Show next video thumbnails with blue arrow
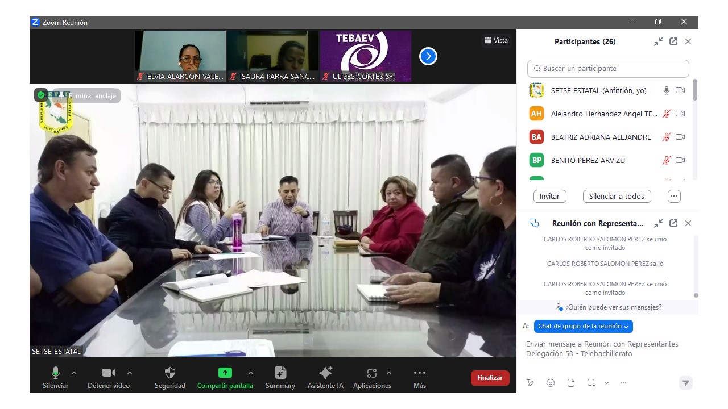This screenshot has width=728, height=409. pos(428,56)
